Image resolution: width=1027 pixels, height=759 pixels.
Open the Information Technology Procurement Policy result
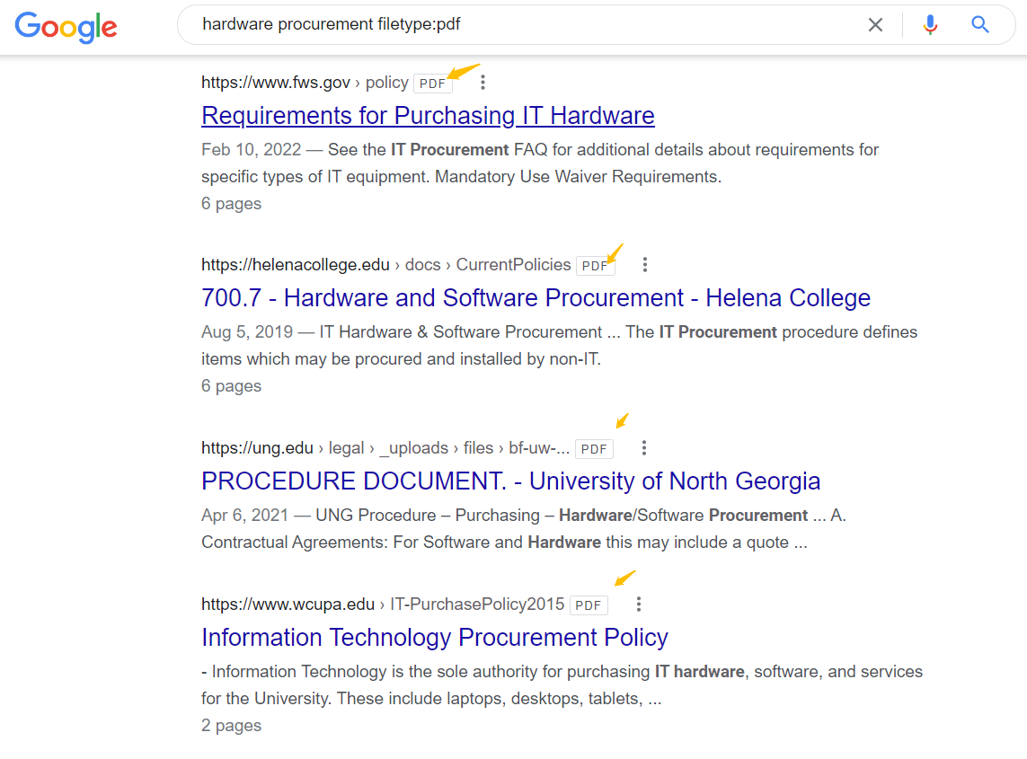(x=434, y=637)
